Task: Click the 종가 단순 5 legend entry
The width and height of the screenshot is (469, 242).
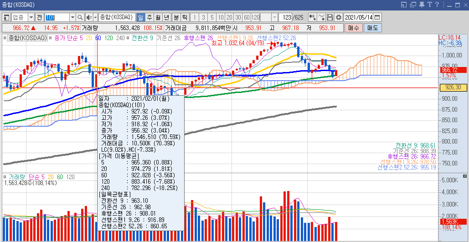Action: [68, 38]
